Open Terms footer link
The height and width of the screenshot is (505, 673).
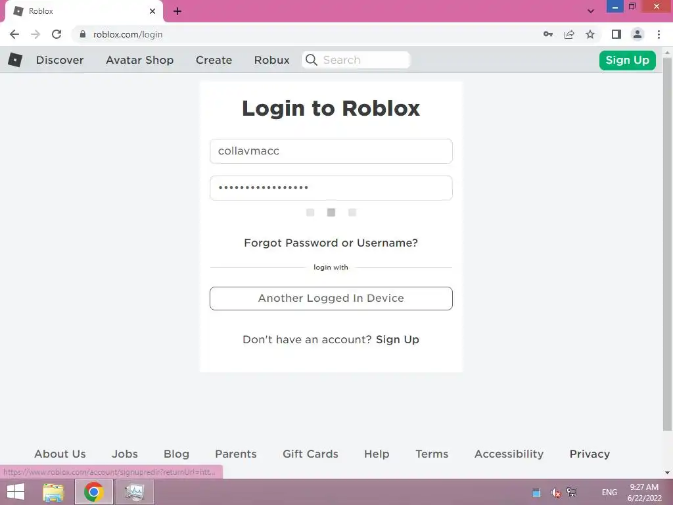[432, 454]
